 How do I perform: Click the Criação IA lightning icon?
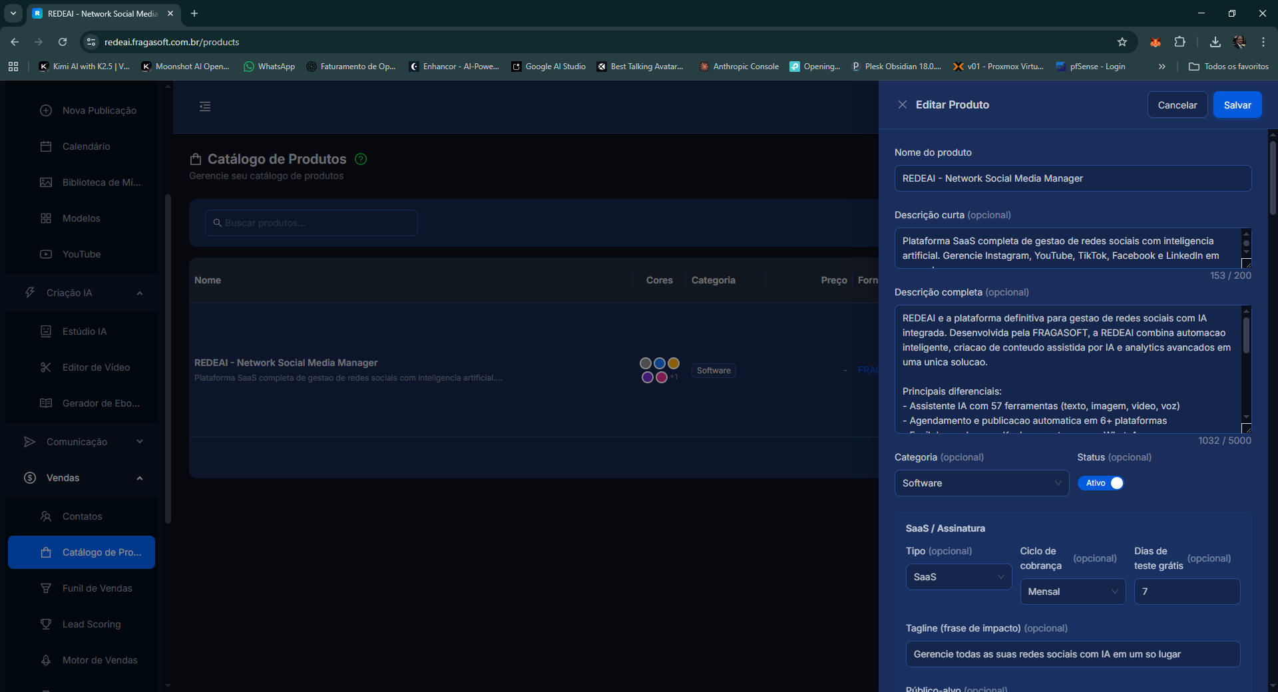coord(30,293)
